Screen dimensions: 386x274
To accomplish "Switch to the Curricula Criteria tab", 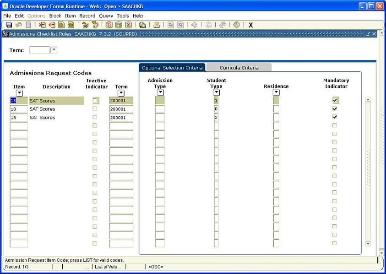I will 239,68.
